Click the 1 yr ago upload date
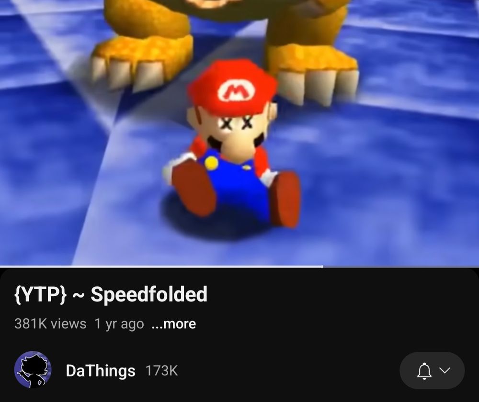Screen dimensions: 479x402 [x=119, y=324]
